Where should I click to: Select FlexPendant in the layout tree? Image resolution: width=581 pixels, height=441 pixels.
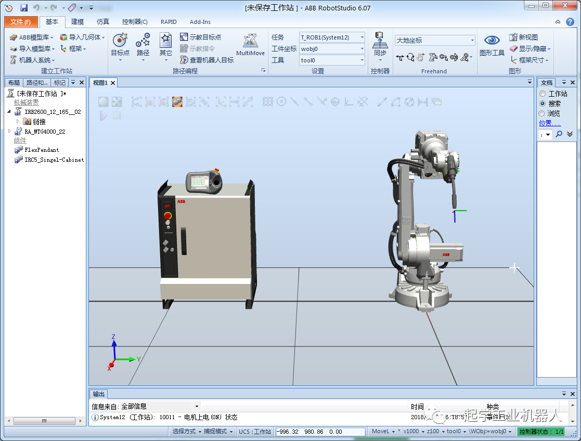tap(42, 150)
